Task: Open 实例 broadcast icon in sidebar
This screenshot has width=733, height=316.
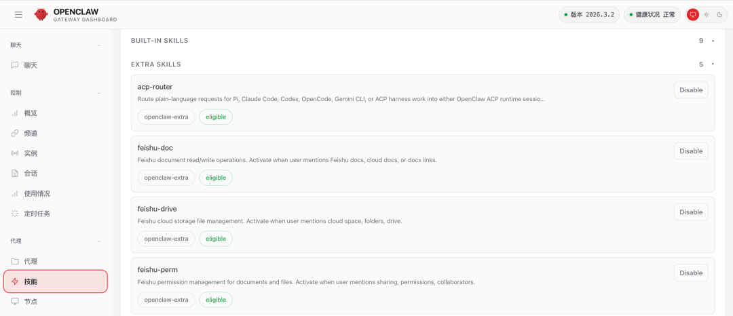Action: (15, 153)
